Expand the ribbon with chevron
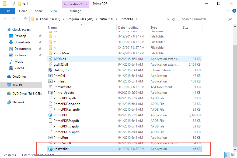Screen dimensions: 237x158 click(x=228, y=11)
